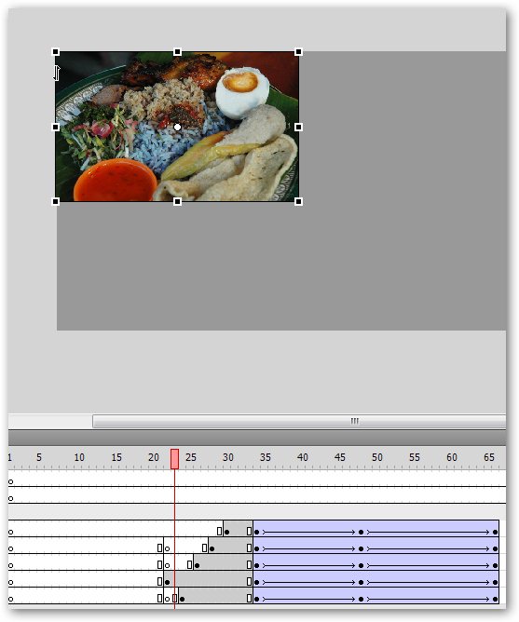Select the black keyframe at frame 22 in the timeline
Image resolution: width=519 pixels, height=622 pixels.
tap(167, 582)
